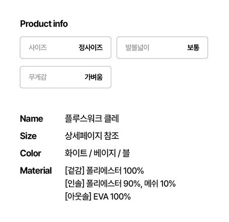Click the 가벼움 weight value

click(94, 77)
